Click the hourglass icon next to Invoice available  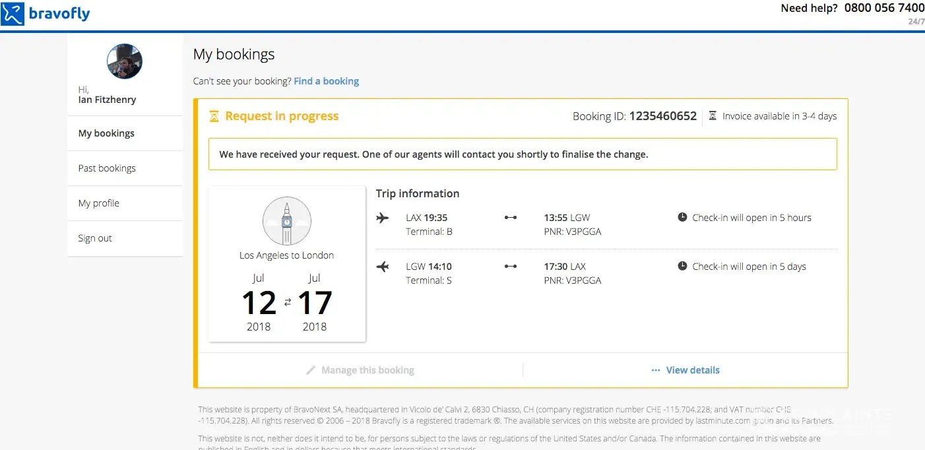713,116
